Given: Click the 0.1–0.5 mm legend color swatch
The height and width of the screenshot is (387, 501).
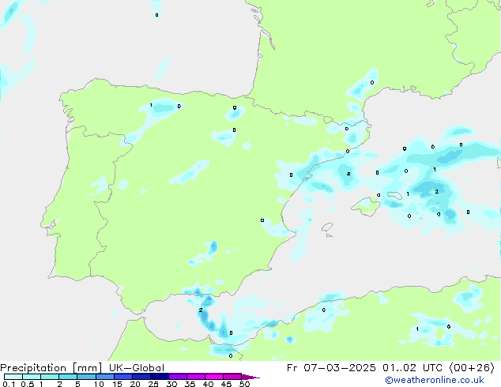Looking at the screenshot, I should [x=13, y=377].
